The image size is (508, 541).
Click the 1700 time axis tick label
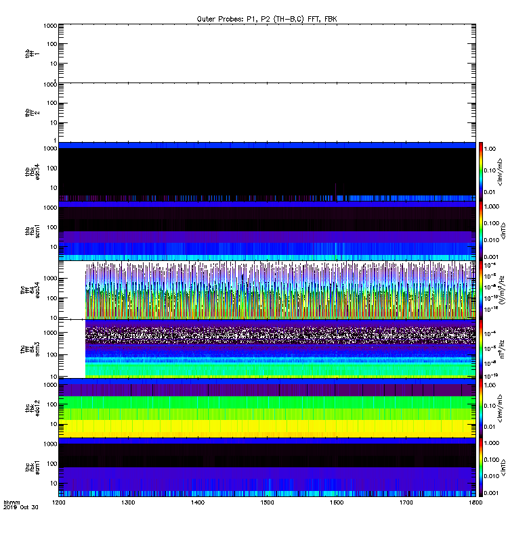click(x=406, y=502)
